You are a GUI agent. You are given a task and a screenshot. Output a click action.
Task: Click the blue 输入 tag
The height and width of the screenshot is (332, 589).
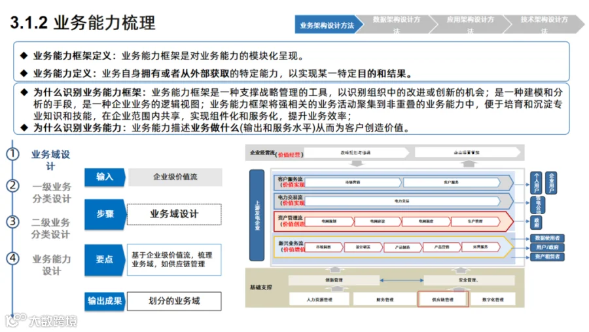105,177
